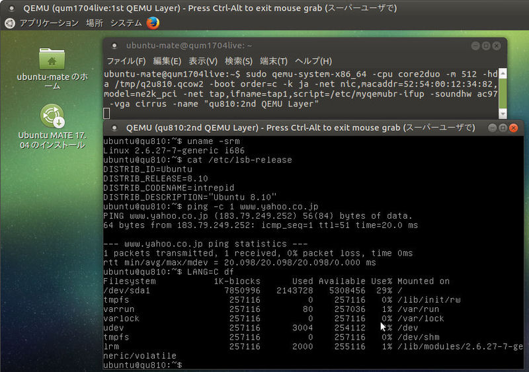Viewport: 529px width, 372px height.
Task: Click the 'varrun' filesystem row
Action: point(271,309)
